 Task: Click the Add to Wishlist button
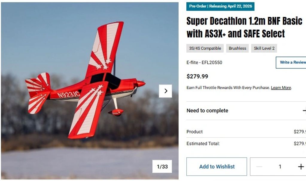tap(217, 167)
